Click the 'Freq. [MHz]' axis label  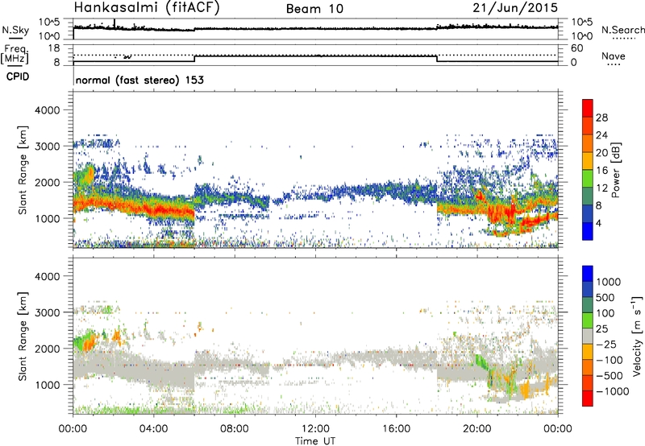tap(15, 55)
